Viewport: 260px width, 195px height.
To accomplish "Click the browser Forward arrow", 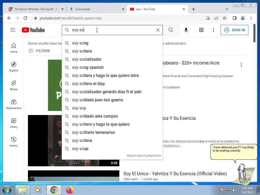I will (x=17, y=18).
